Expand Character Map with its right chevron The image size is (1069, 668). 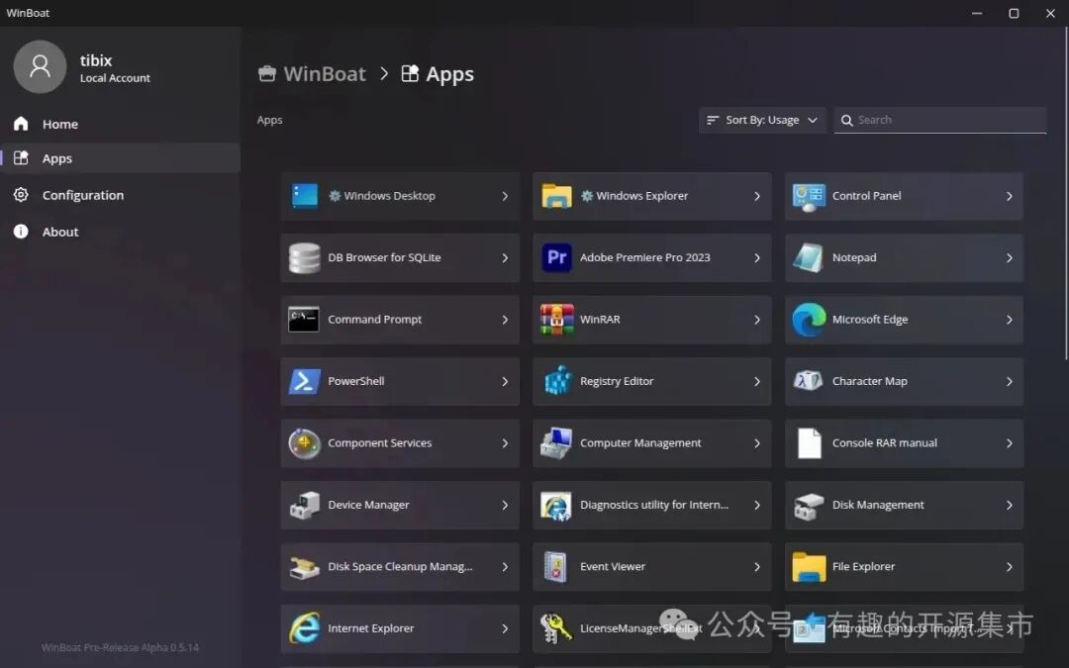coord(1009,381)
